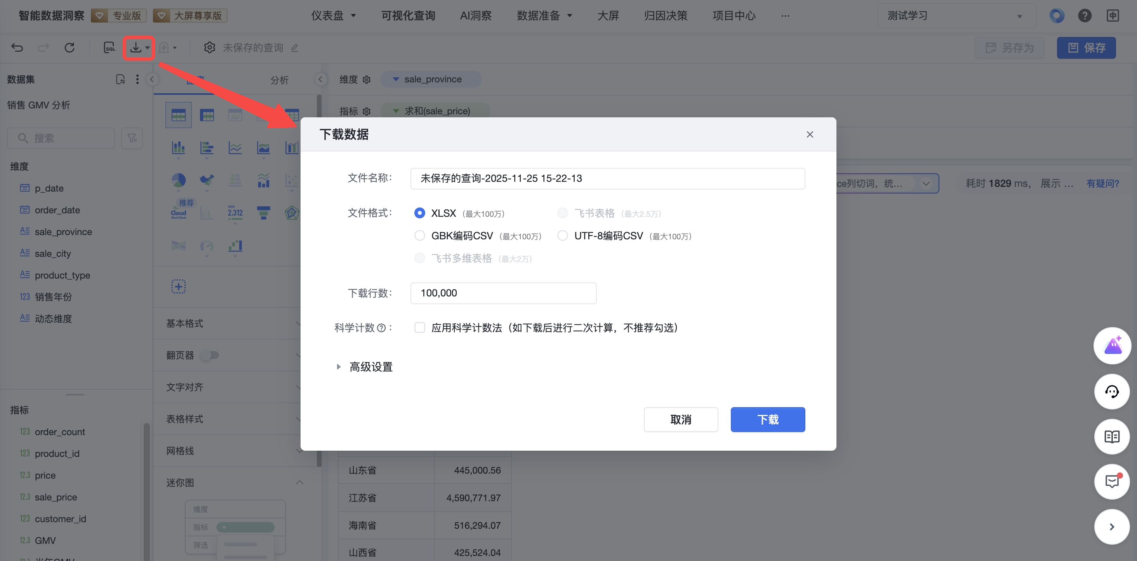
Task: Select the pie chart type icon
Action: [x=178, y=180]
